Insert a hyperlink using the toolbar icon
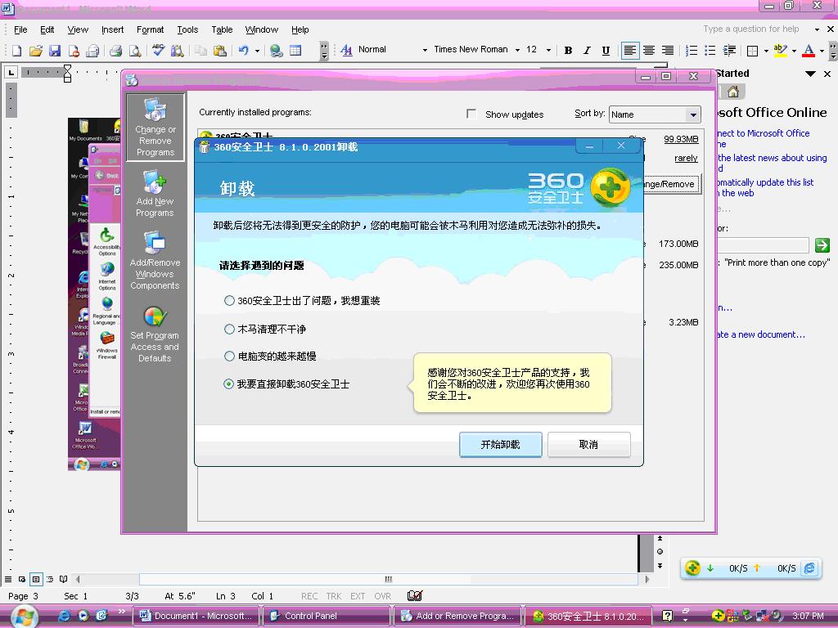The width and height of the screenshot is (838, 628). [277, 50]
